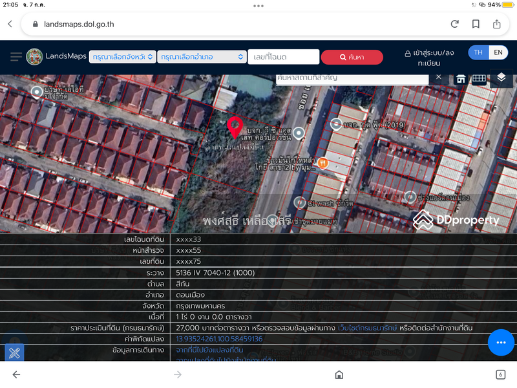Click the orange restaurant map marker
The image size is (517, 388).
[x=322, y=163]
